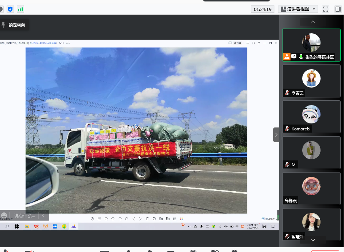This screenshot has width=344, height=252.
Task: Click the volume speaker tray icon
Action: coord(226,227)
